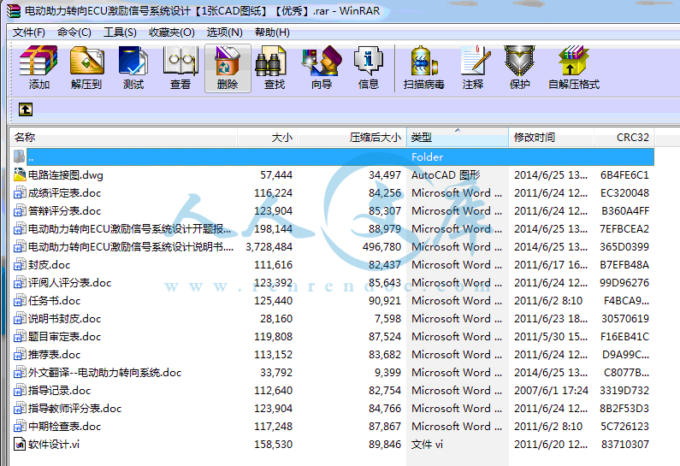Click the WinRAR title bar books icon
The image size is (680, 466).
[x=14, y=11]
